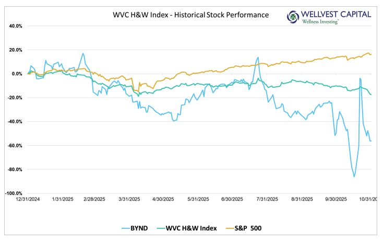Click the BYND legend line swatch
383x243 pixels.
pos(127,228)
